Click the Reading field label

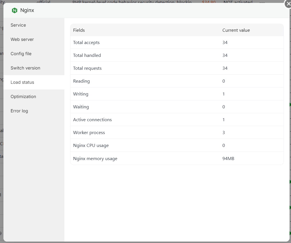[x=81, y=81]
